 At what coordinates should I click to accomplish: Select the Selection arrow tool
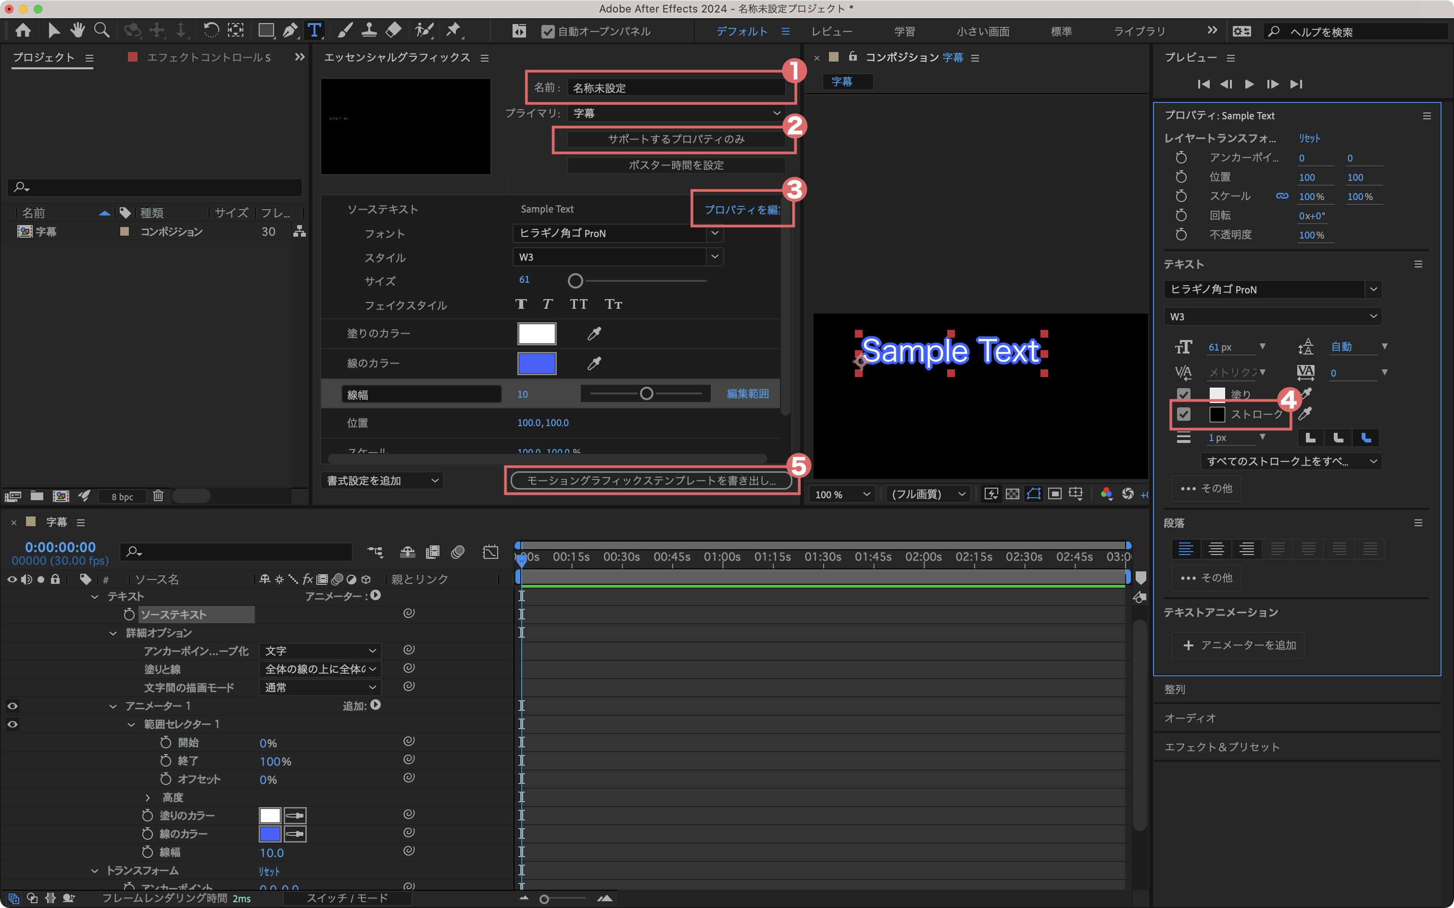pos(53,31)
